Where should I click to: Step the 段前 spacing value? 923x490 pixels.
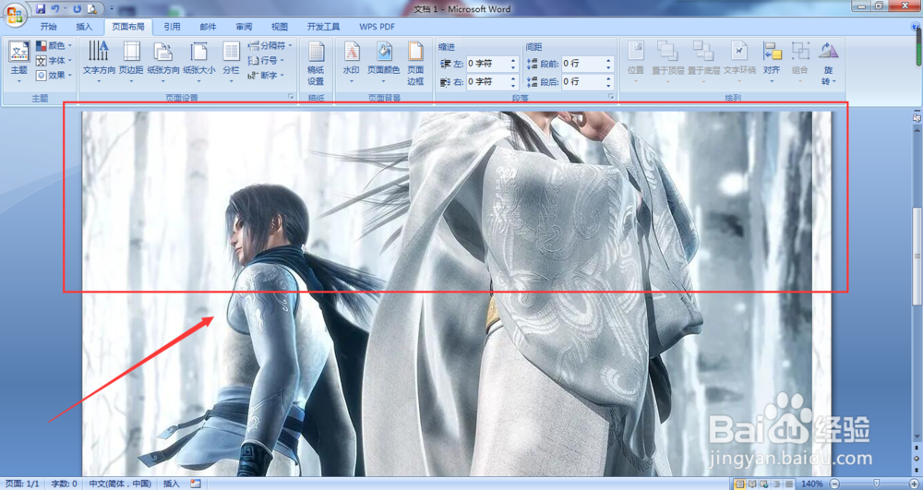608,64
